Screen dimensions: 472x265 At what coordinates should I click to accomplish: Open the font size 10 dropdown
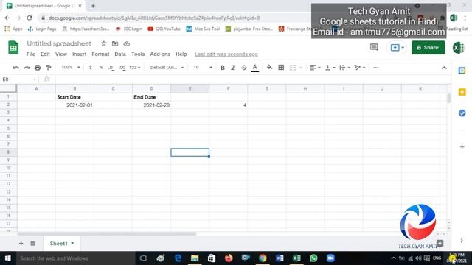tap(203, 67)
